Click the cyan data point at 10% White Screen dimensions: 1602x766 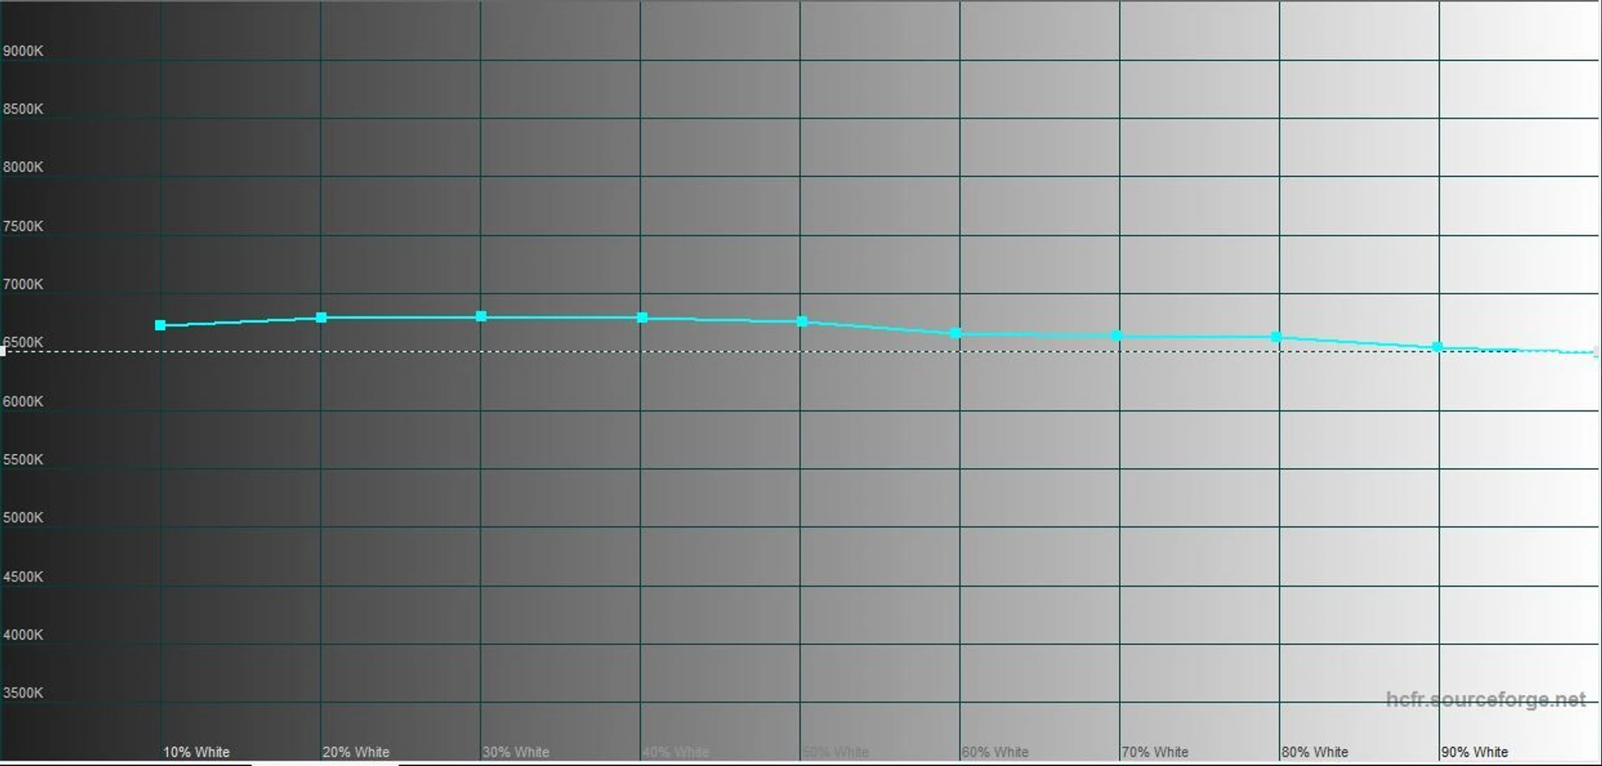point(160,325)
